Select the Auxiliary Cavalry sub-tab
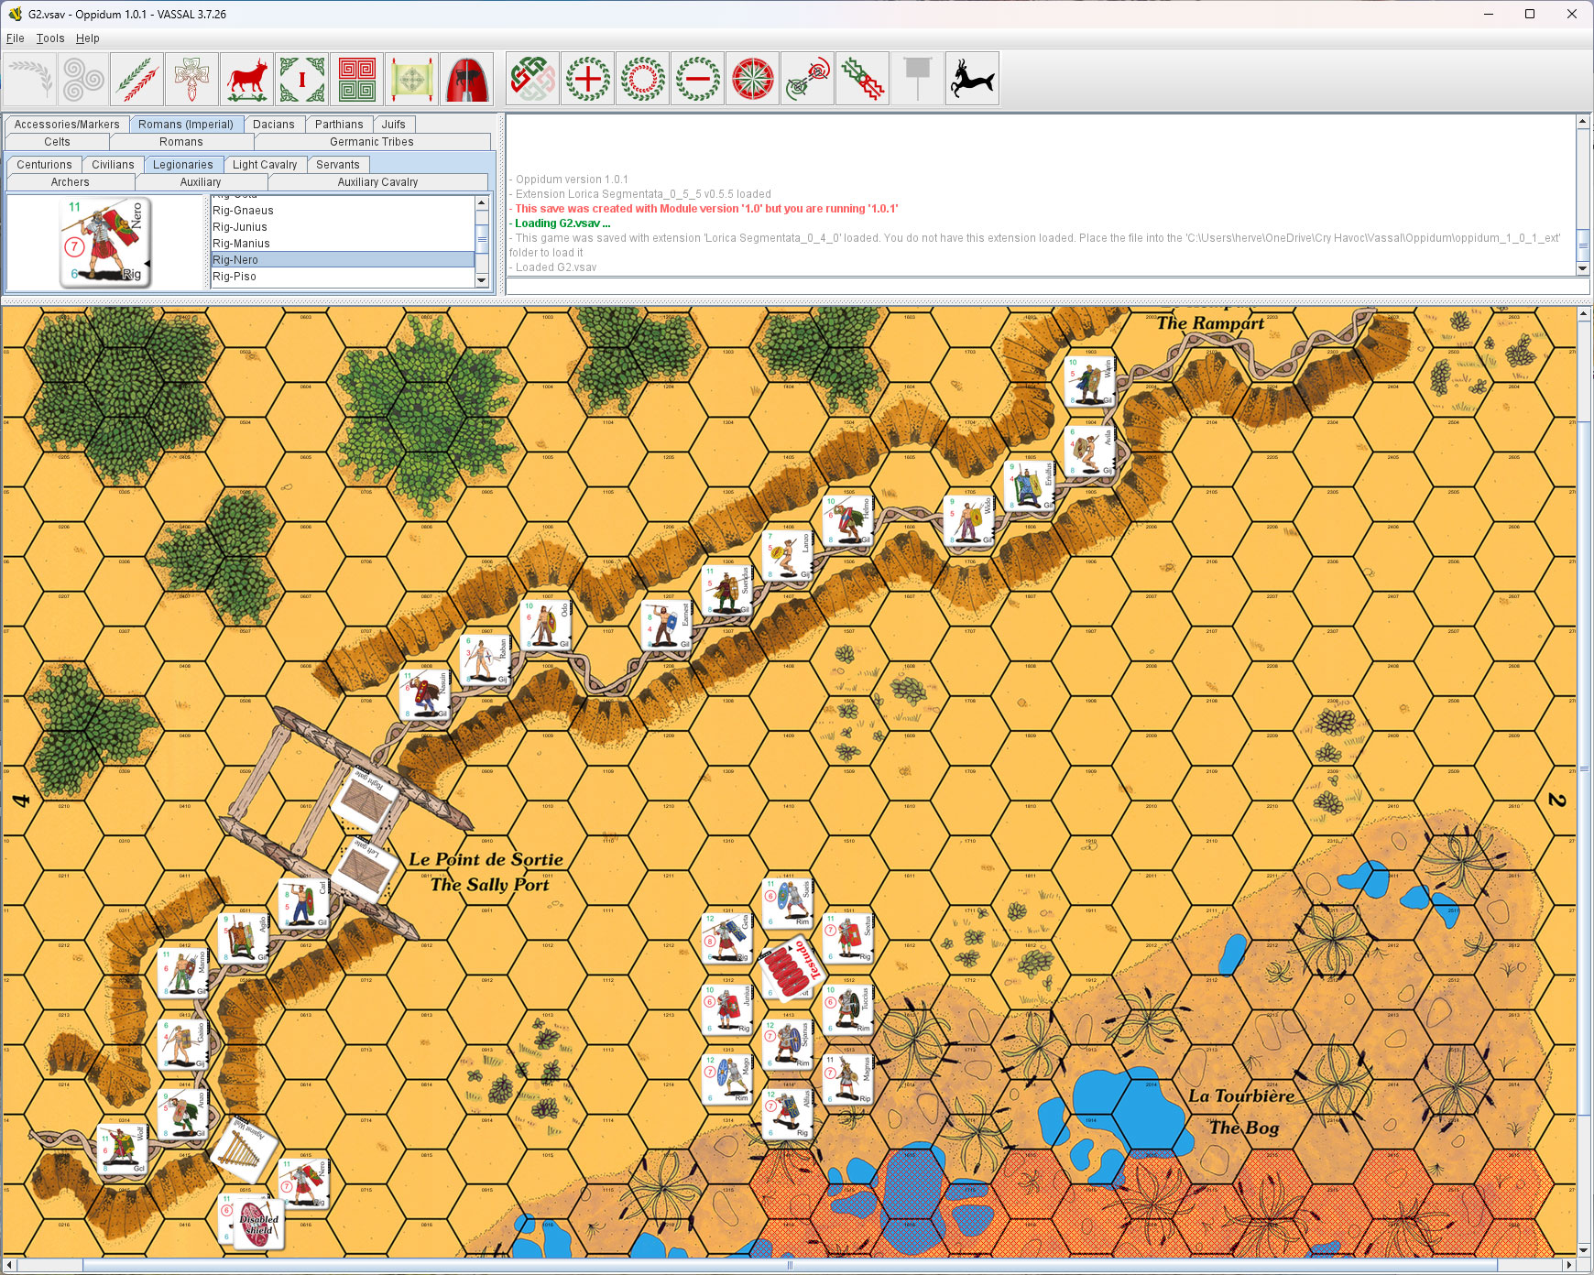The height and width of the screenshot is (1275, 1594). click(377, 182)
